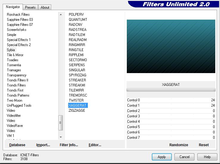
Task: Open the Presets tab
Action: (x=30, y=7)
